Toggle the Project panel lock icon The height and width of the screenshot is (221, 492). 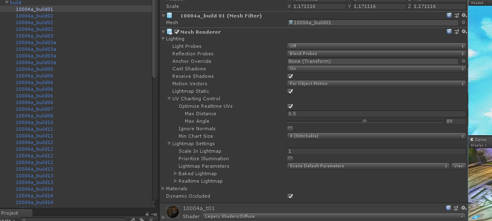(x=147, y=214)
